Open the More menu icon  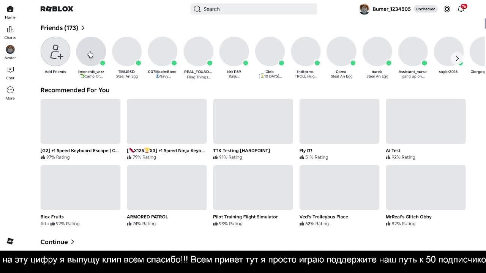(10, 90)
